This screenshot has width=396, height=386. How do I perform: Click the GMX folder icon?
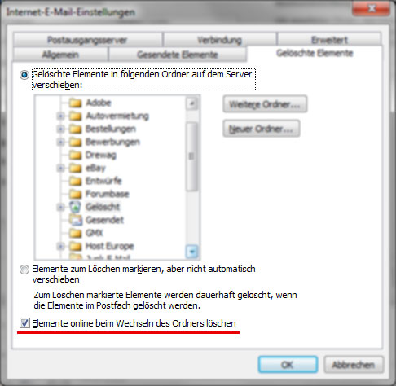[75, 233]
